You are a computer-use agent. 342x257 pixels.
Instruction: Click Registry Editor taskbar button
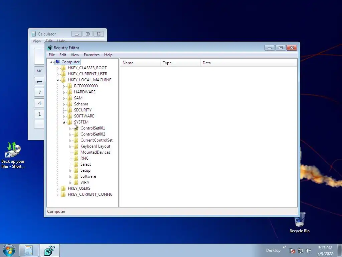(50, 250)
